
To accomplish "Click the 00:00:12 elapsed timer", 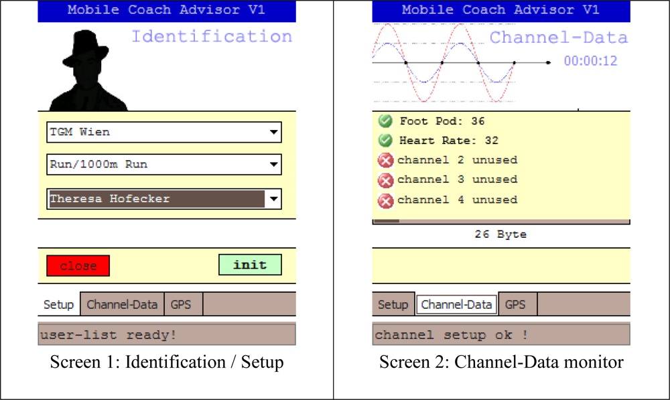I will pyautogui.click(x=590, y=61).
